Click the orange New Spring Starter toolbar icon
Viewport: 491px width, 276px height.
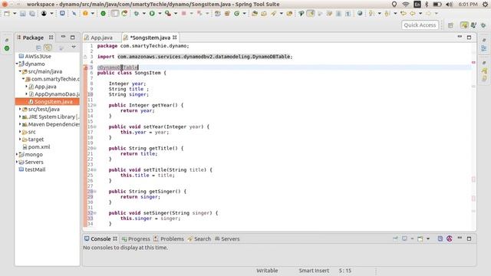click(85, 14)
